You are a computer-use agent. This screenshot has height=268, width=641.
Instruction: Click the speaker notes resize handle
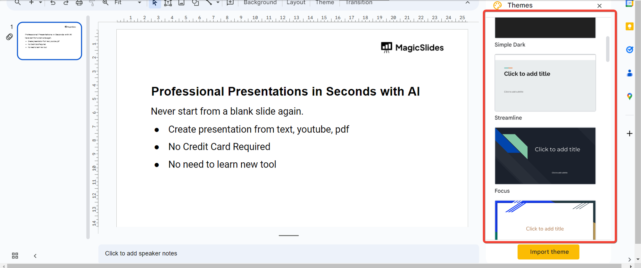288,236
